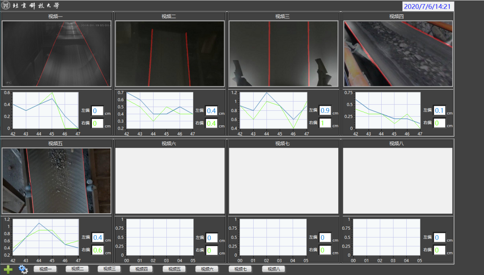Viewport: 484px width, 275px height.
Task: Click the 视频四 bottom button
Action: (141, 269)
